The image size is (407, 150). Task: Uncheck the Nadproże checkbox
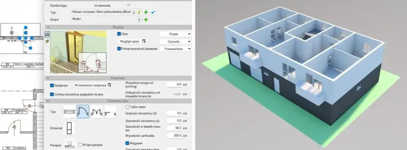click(x=52, y=85)
